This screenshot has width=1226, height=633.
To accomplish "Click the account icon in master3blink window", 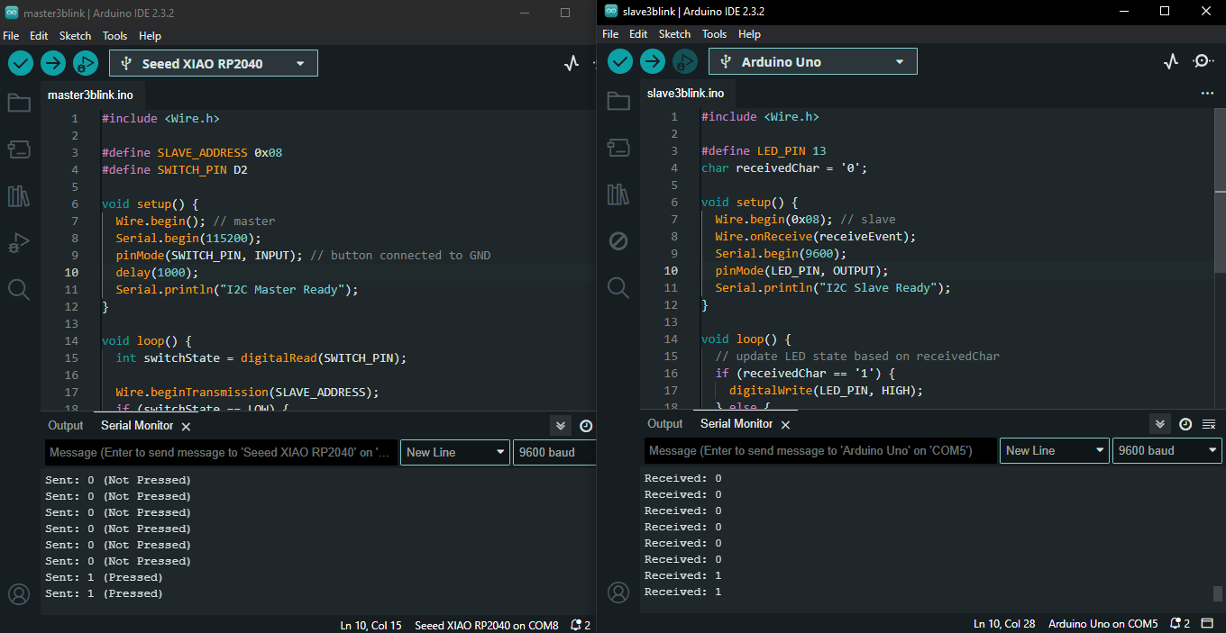I will (x=19, y=594).
